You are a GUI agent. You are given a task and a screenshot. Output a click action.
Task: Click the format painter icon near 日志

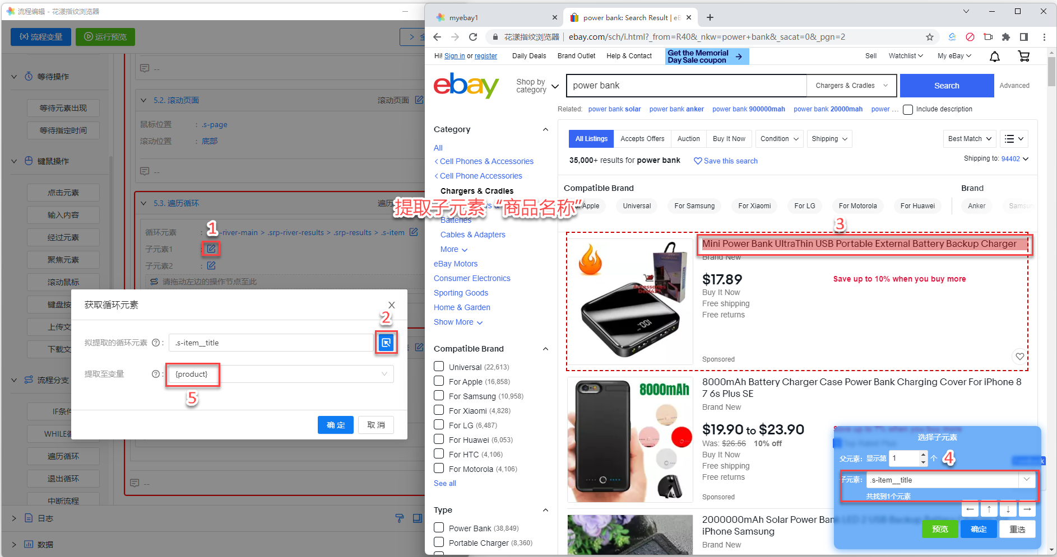point(400,518)
